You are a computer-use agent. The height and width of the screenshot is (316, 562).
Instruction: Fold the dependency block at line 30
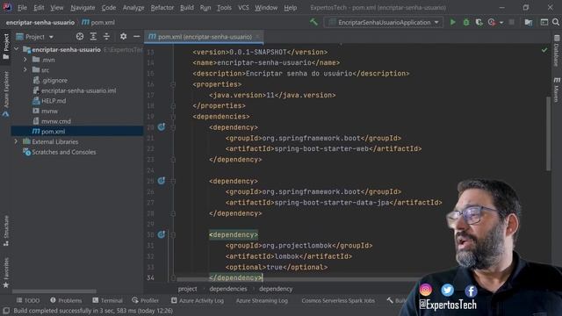(x=173, y=234)
